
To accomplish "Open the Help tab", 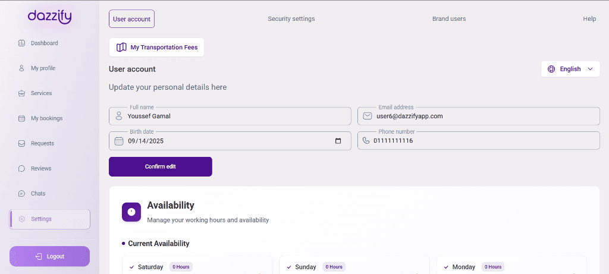I will click(589, 18).
